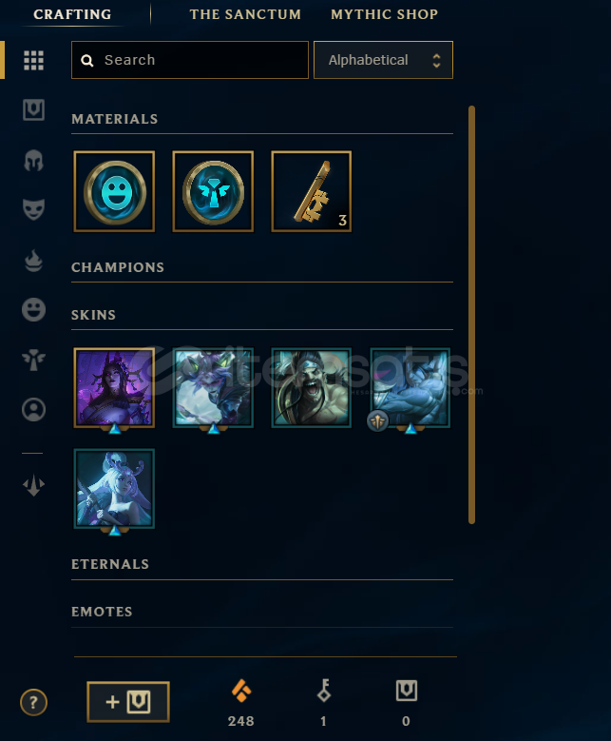The width and height of the screenshot is (611, 741).
Task: Filter loot by champions helmet icon
Action: point(33,161)
